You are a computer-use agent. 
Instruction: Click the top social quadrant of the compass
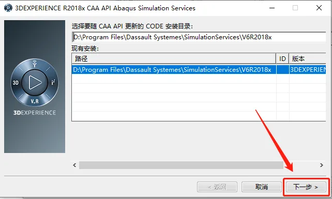[35, 64]
